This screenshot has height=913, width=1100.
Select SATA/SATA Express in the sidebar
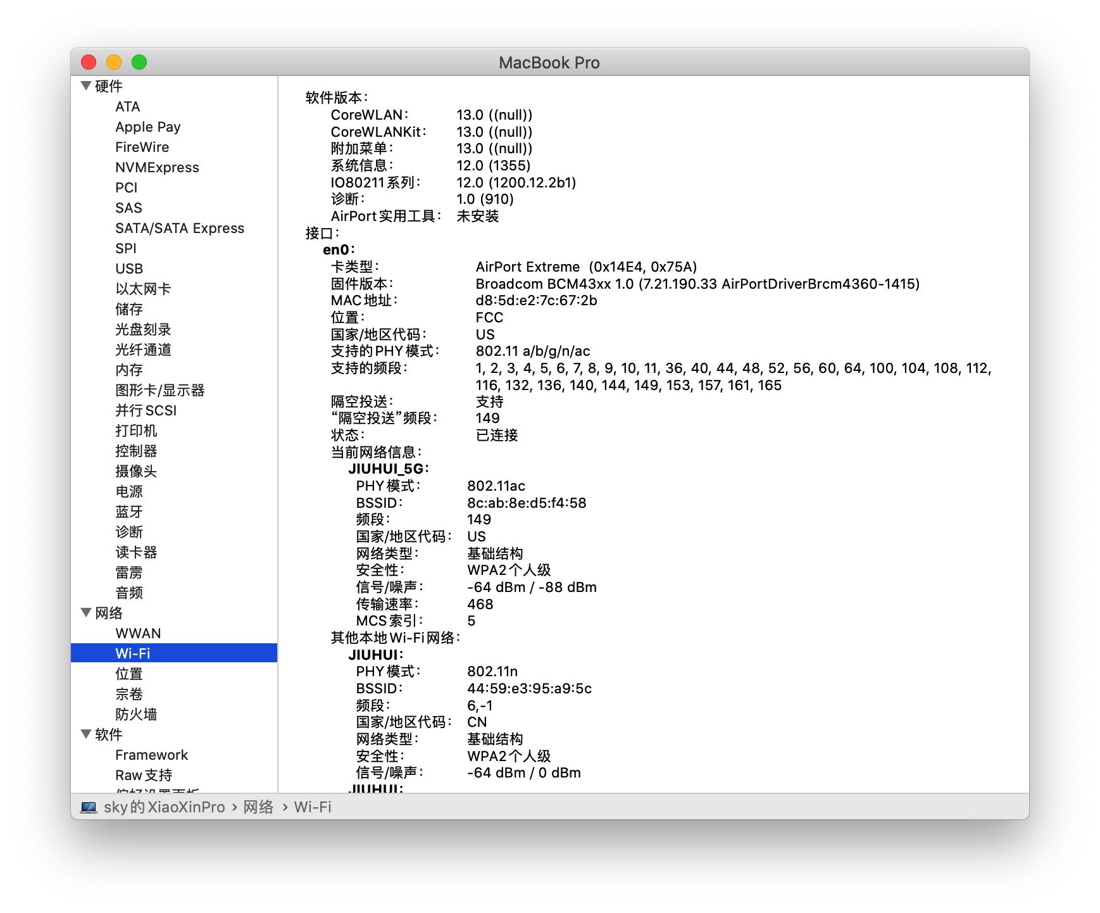click(180, 228)
